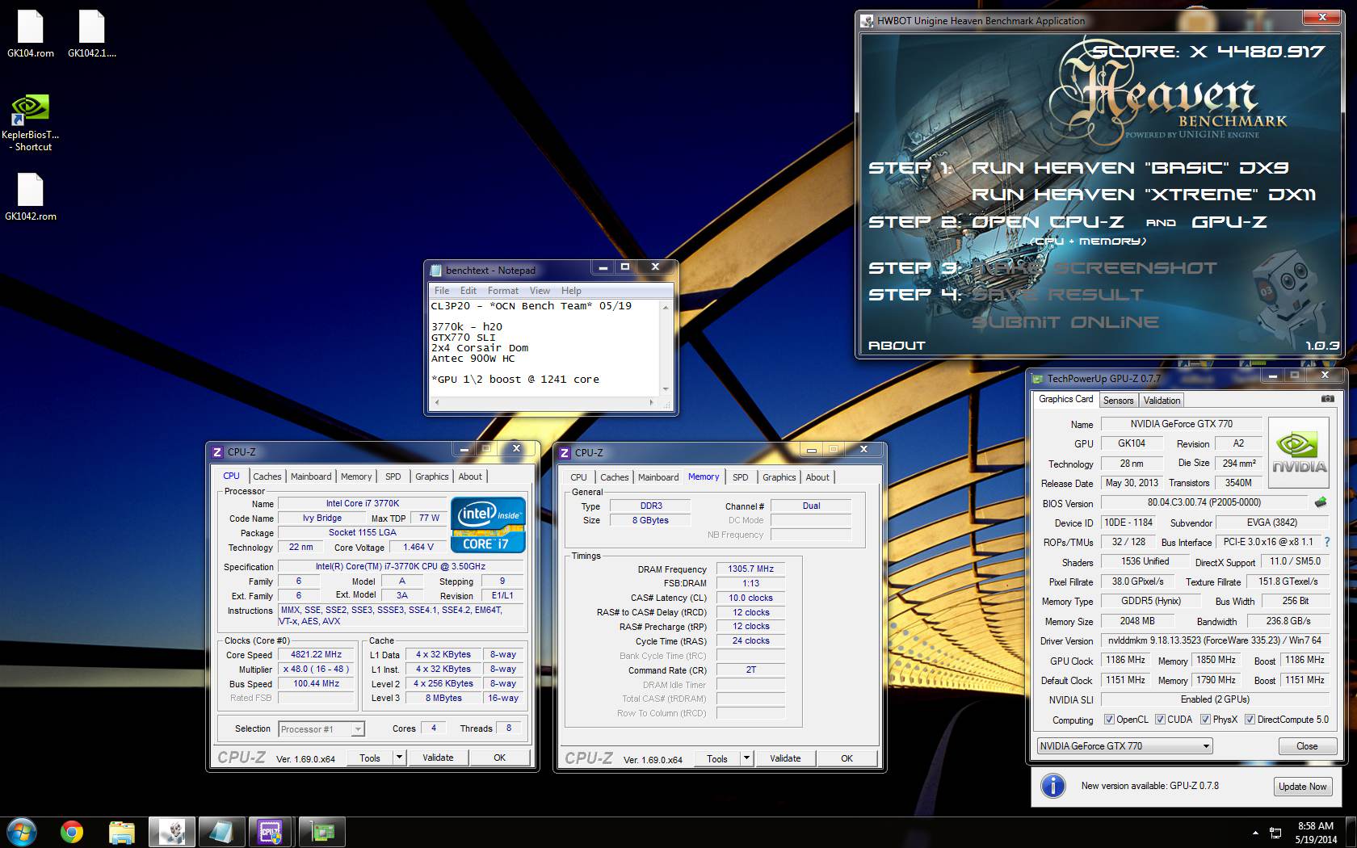Open the Notepad File menu
The image size is (1357, 848).
442,291
